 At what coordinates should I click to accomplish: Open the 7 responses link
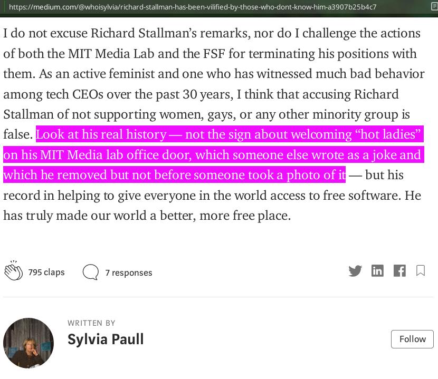click(x=129, y=273)
